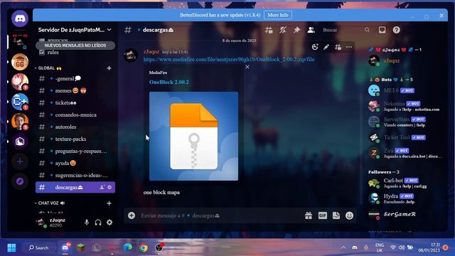Select the sugerencias-o-ideas channel
455x256 pixels.
tap(75, 176)
